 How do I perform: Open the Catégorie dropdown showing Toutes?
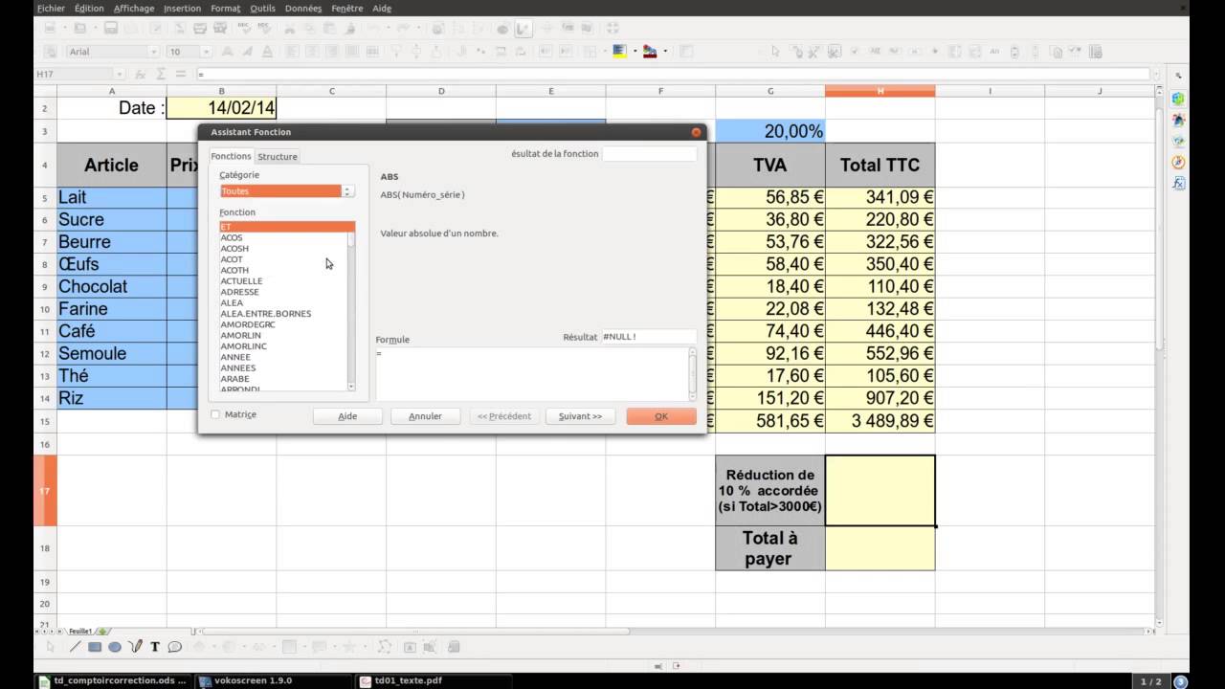click(x=287, y=191)
